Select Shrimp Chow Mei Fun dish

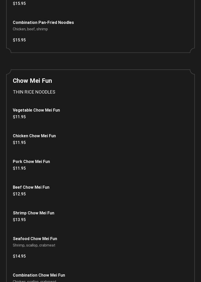click(34, 213)
